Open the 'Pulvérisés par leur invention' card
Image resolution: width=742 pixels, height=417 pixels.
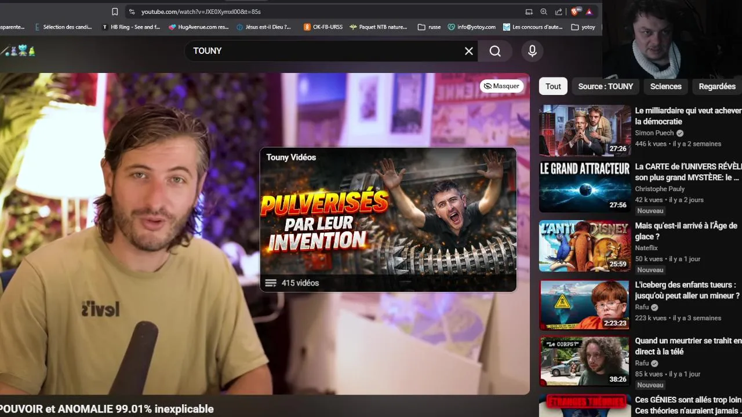(388, 220)
